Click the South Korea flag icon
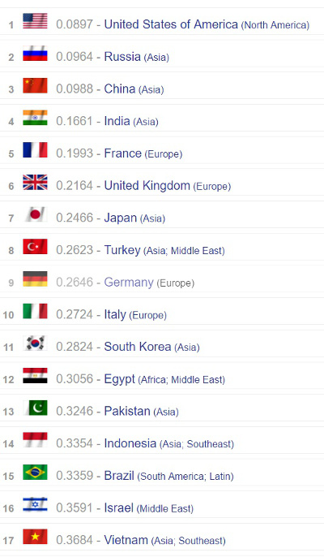Viewport: 324px width, 557px height. pos(35,343)
